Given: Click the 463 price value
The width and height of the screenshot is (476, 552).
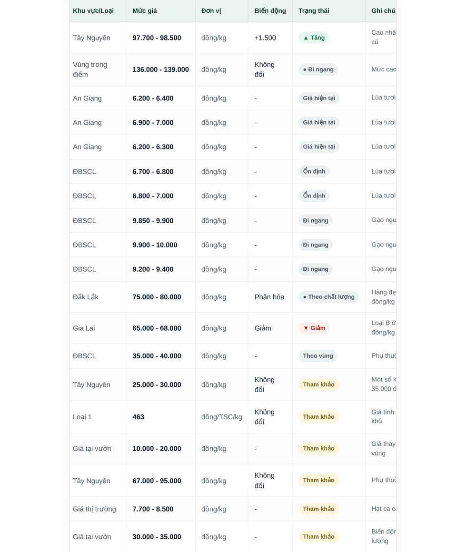Looking at the screenshot, I should coord(138,417).
